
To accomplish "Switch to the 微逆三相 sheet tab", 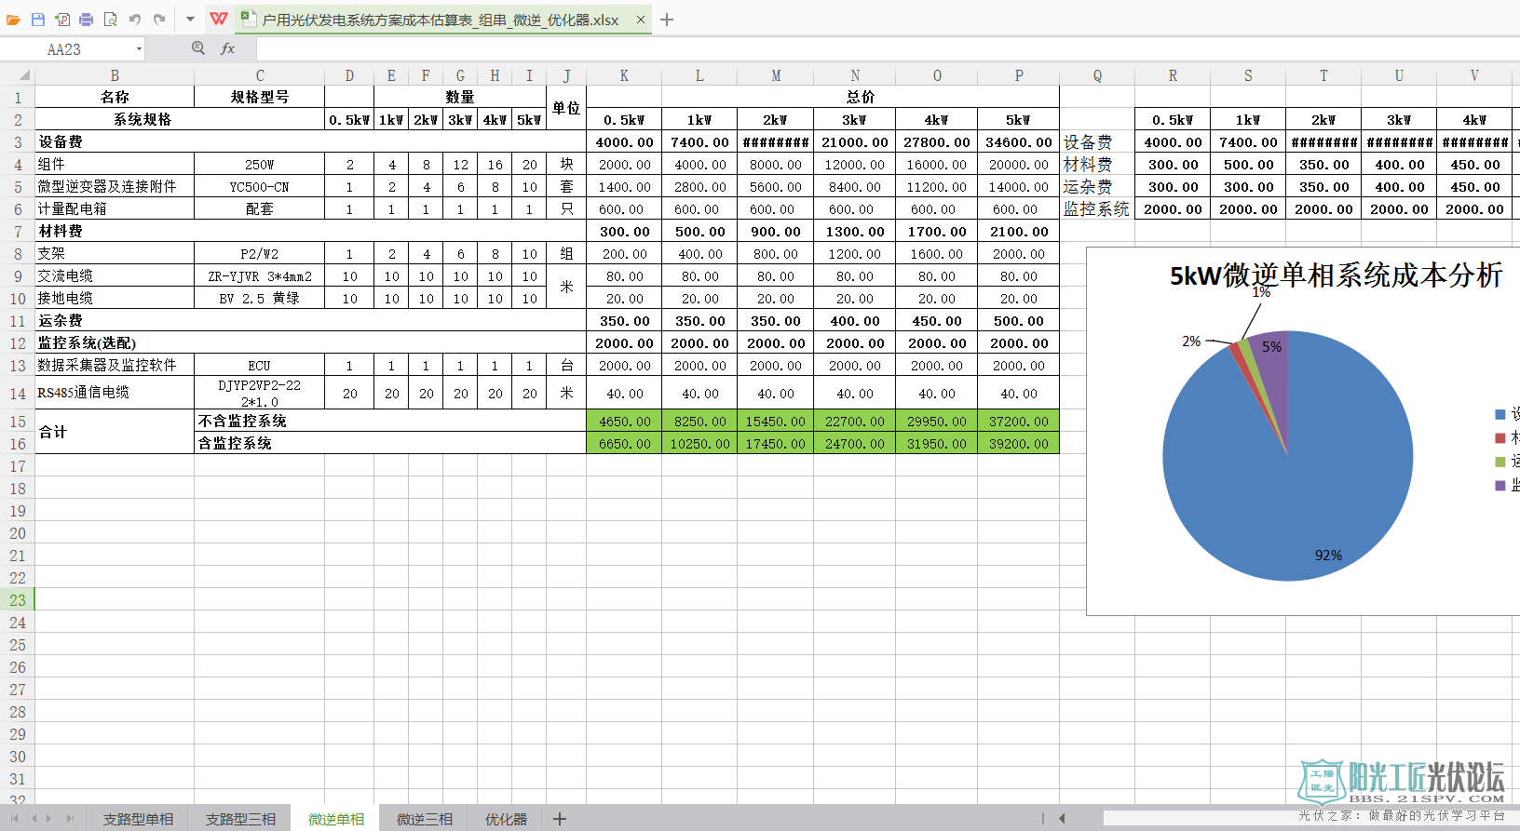I will [x=425, y=819].
